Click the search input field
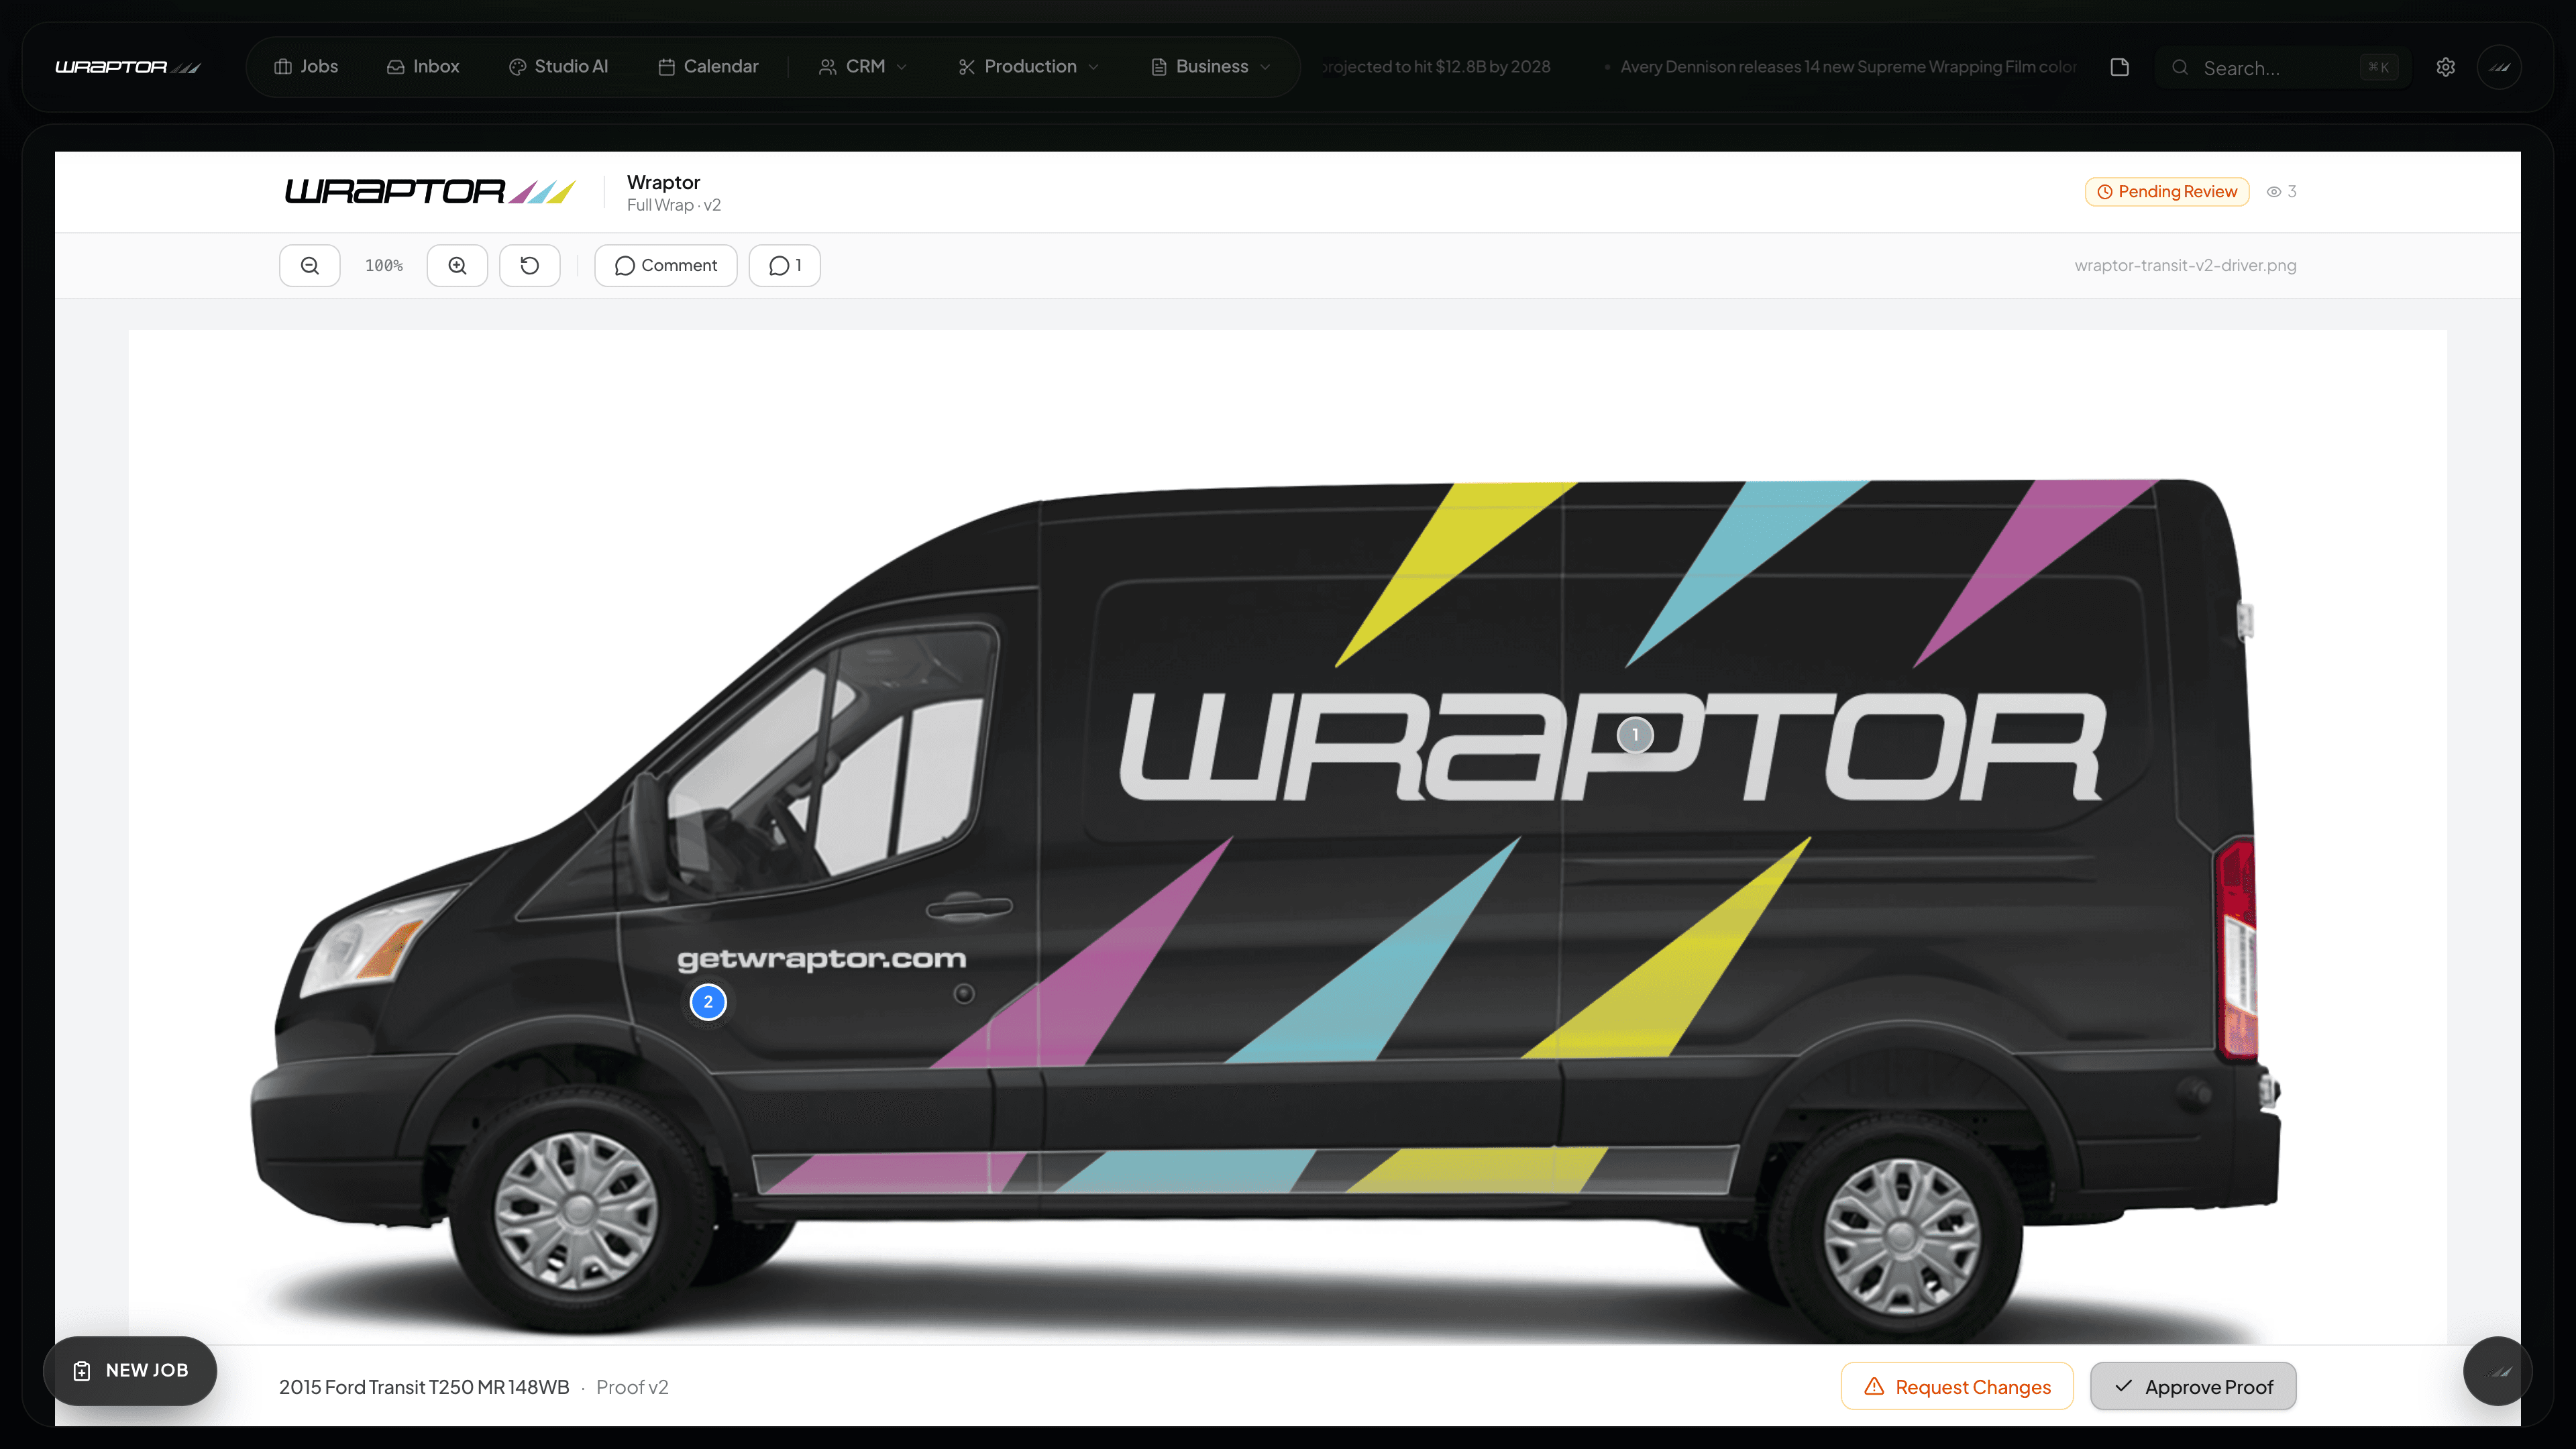 2280,67
